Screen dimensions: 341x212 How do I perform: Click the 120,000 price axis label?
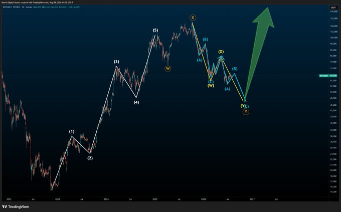pyautogui.click(x=333, y=26)
